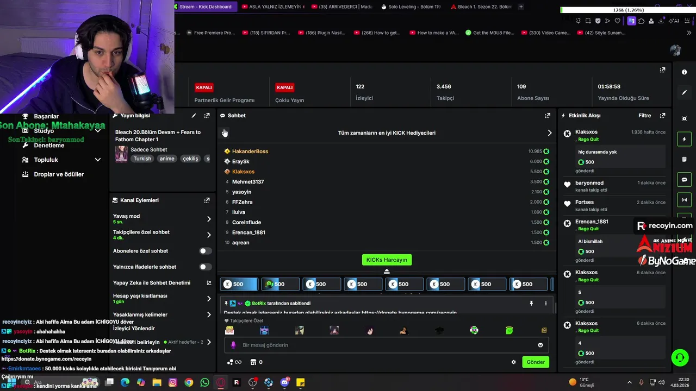
Task: Edit stream info with the pencil icon
Action: click(194, 116)
